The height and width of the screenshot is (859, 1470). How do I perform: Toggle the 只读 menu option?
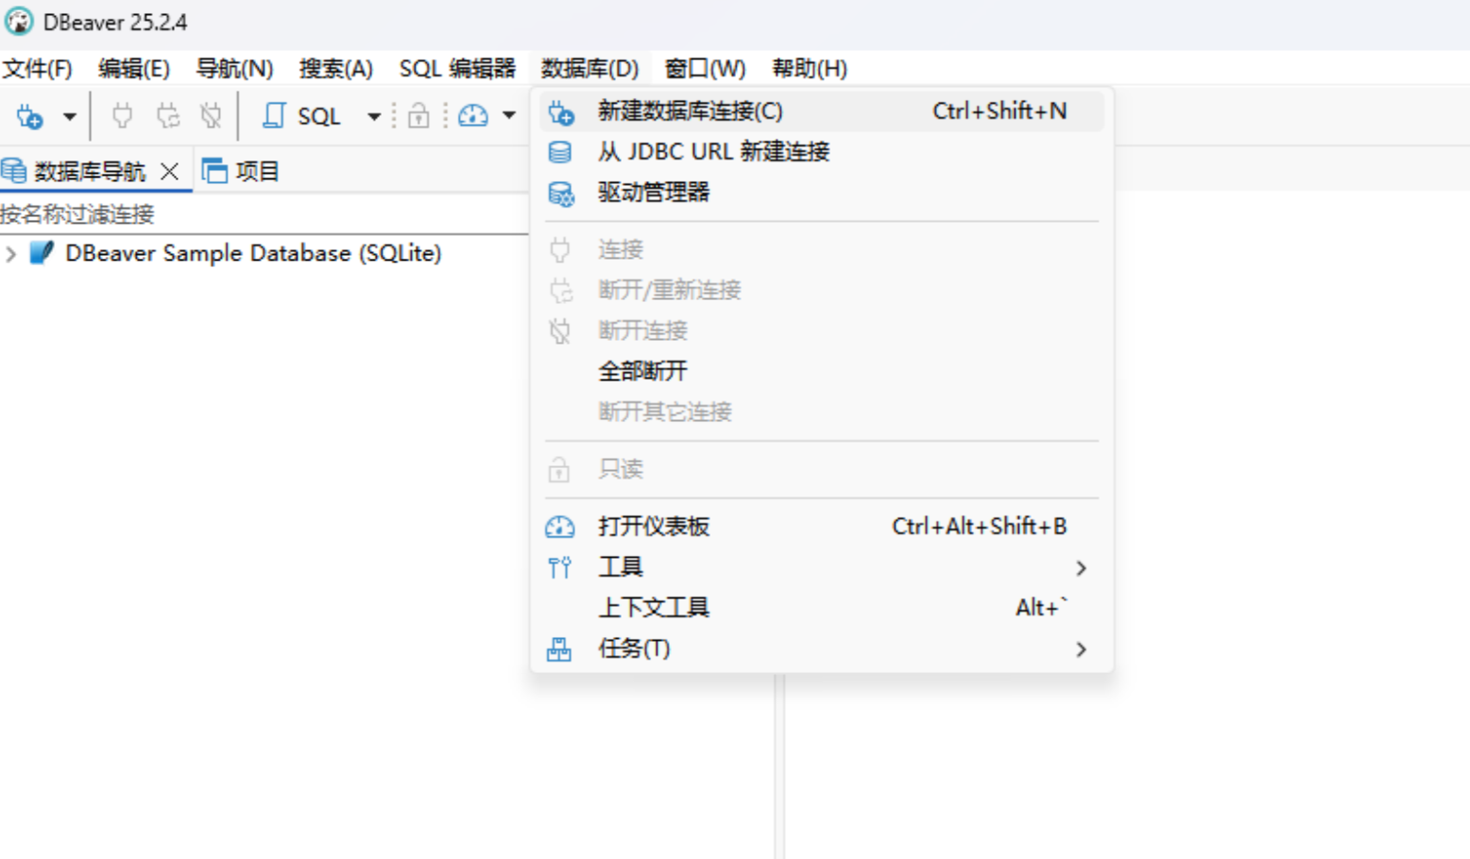point(820,469)
